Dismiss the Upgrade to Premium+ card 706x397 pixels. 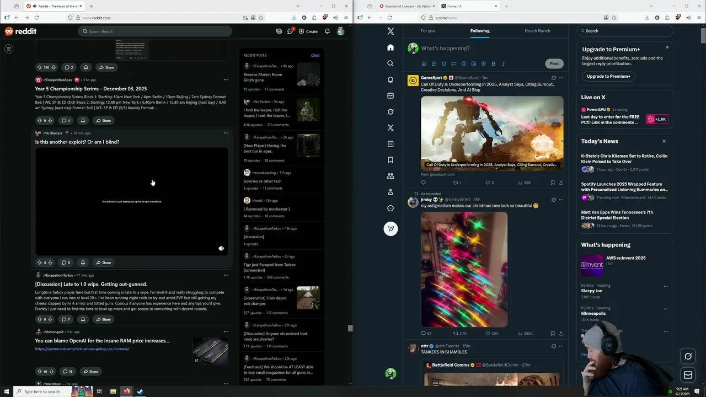pyautogui.click(x=667, y=47)
